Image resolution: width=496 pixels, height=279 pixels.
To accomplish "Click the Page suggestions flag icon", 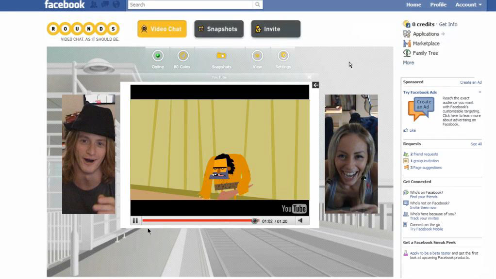I will [406, 167].
